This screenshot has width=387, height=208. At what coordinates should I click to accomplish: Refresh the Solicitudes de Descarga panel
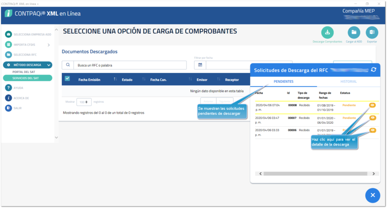click(x=374, y=70)
